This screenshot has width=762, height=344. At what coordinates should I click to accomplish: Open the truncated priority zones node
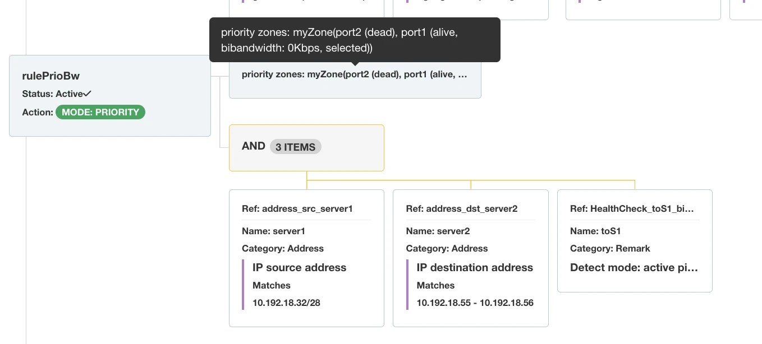point(354,75)
